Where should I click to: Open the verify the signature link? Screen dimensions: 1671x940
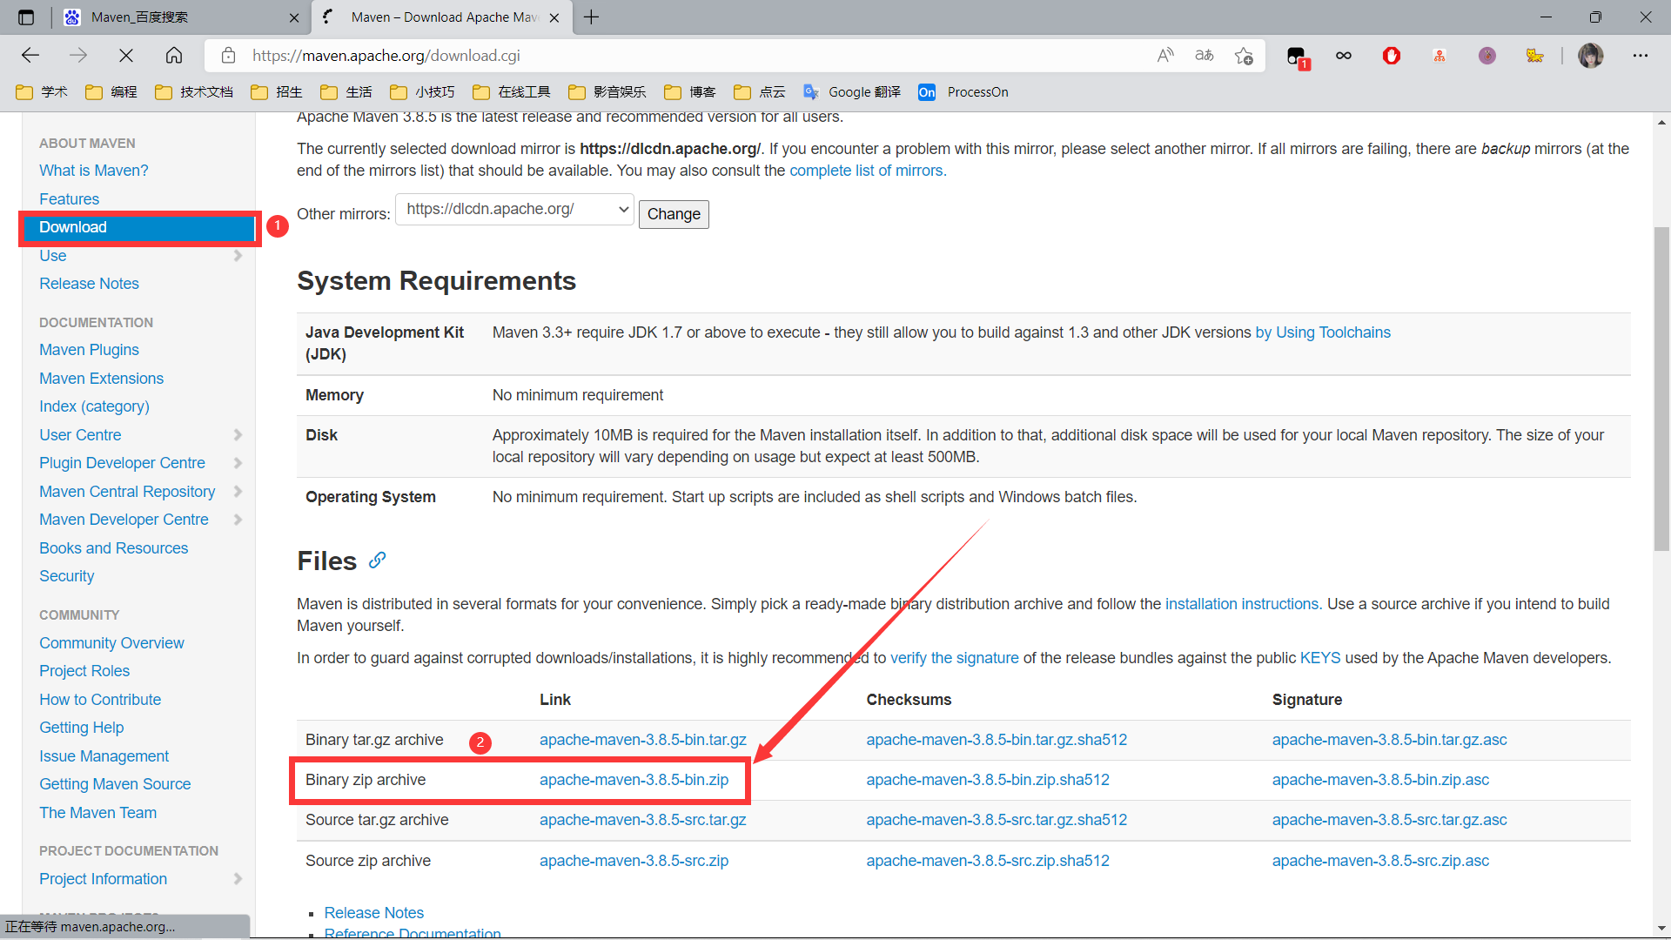(x=954, y=658)
